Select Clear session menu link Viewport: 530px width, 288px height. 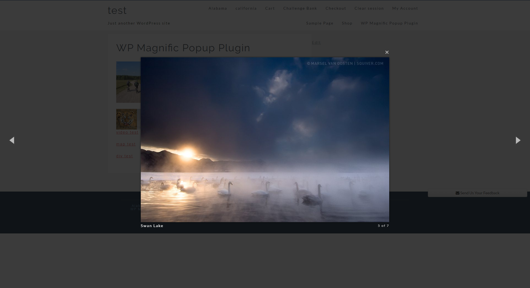[x=369, y=8]
